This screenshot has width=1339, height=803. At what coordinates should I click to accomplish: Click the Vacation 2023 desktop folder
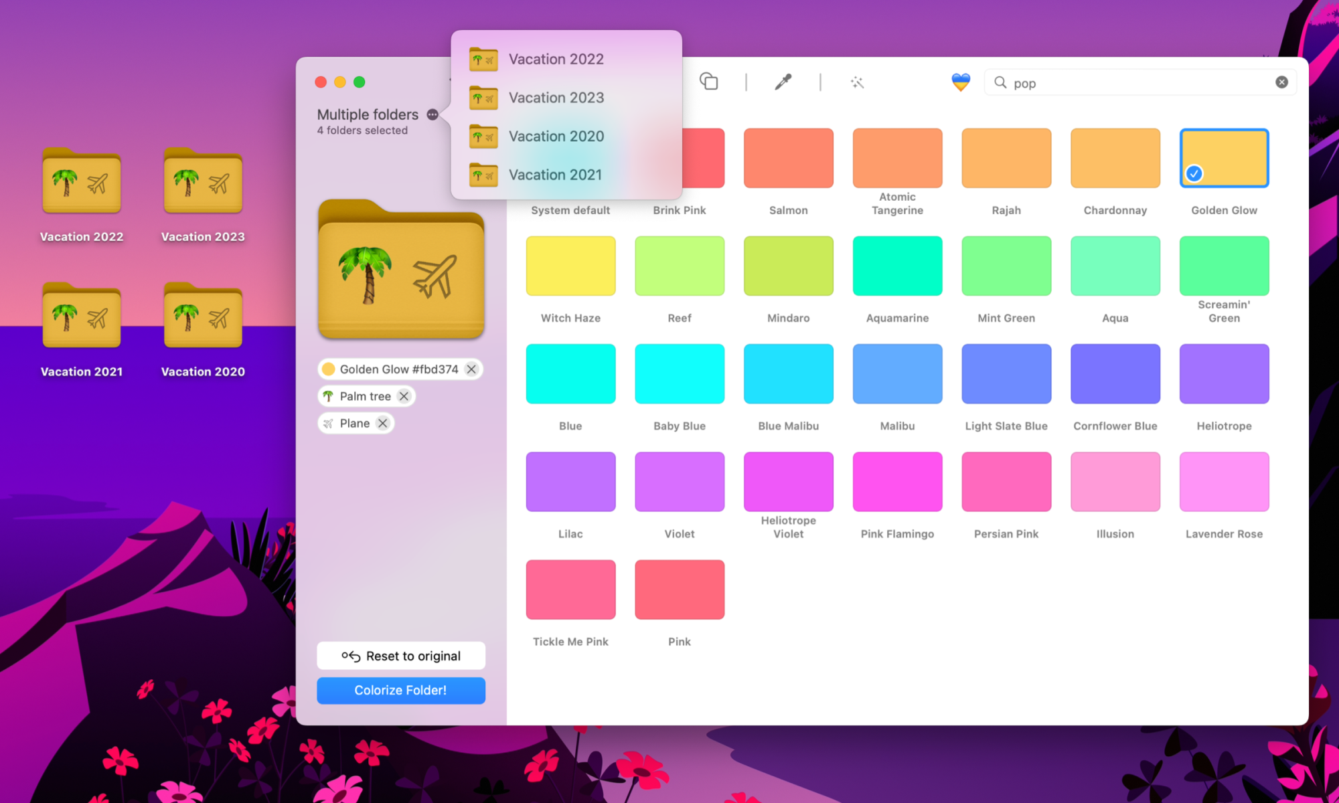coord(203,182)
